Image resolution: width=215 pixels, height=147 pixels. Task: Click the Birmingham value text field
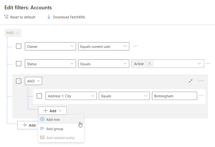coord(174,96)
